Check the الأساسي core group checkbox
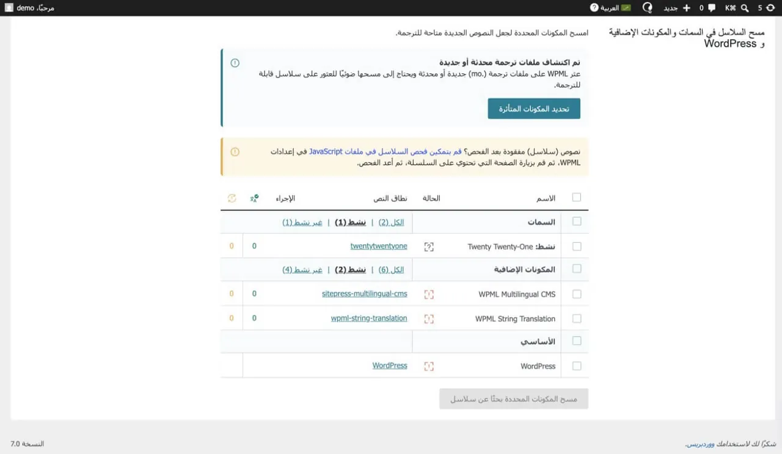Viewport: 782px width, 454px height. pyautogui.click(x=577, y=340)
